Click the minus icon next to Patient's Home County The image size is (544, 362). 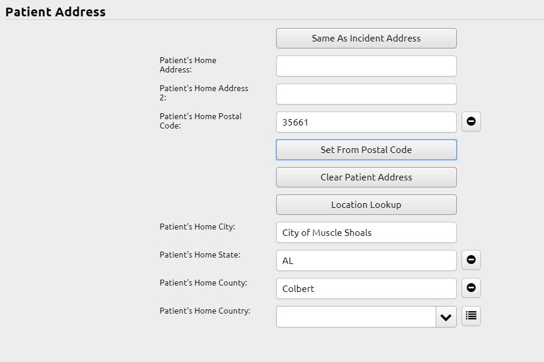click(471, 288)
